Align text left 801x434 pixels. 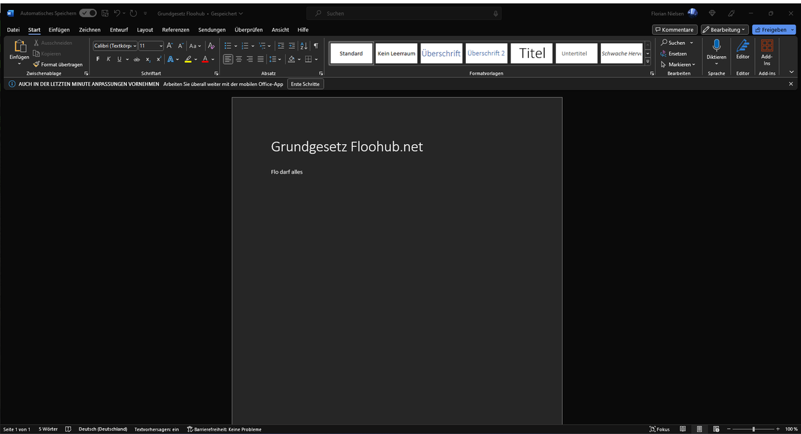pyautogui.click(x=228, y=59)
